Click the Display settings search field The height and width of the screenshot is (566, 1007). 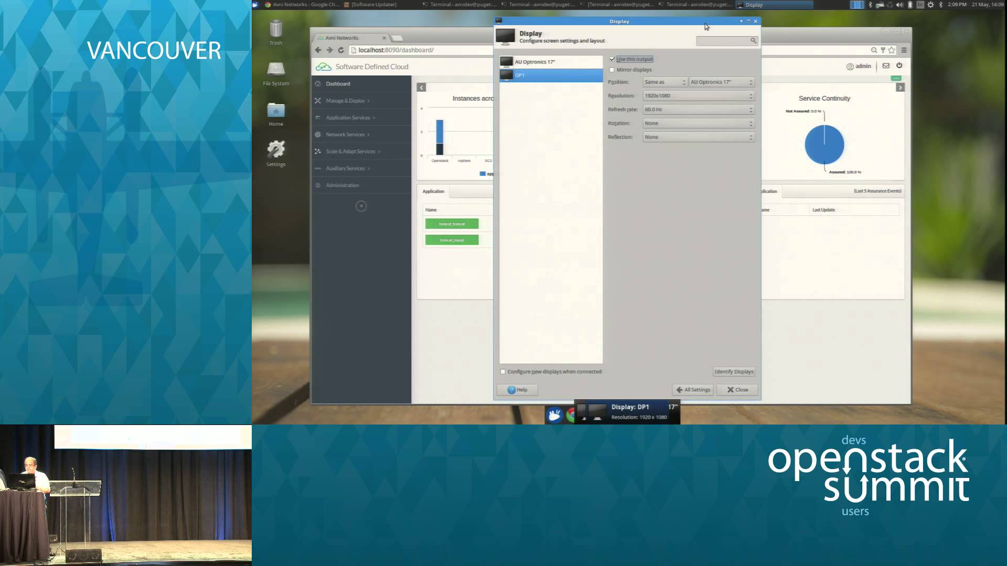(724, 41)
